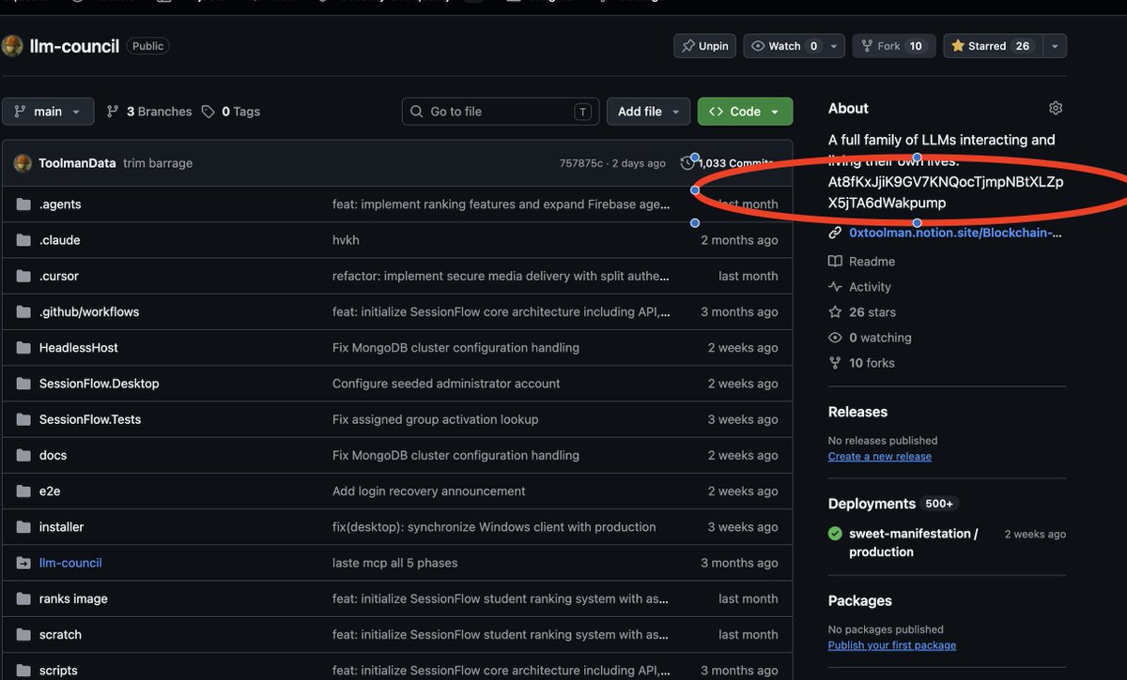Screen dimensions: 1127x680
Task: Click folder icon beside SessionFlow.Desktop
Action: click(x=23, y=384)
